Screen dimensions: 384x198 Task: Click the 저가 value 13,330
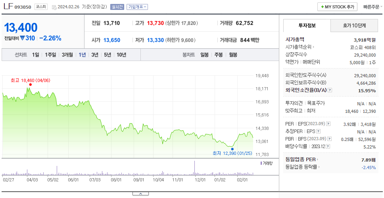coord(156,40)
